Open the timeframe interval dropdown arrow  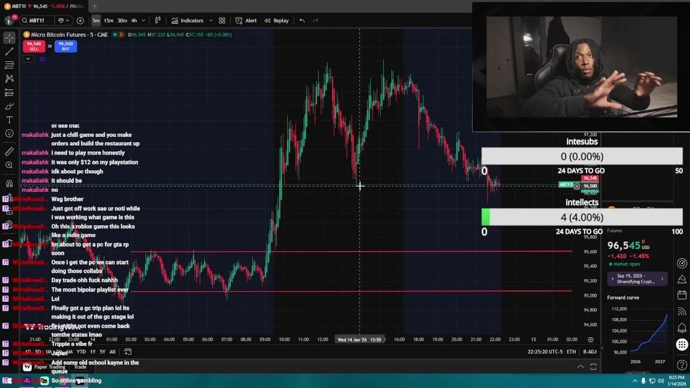tap(143, 20)
